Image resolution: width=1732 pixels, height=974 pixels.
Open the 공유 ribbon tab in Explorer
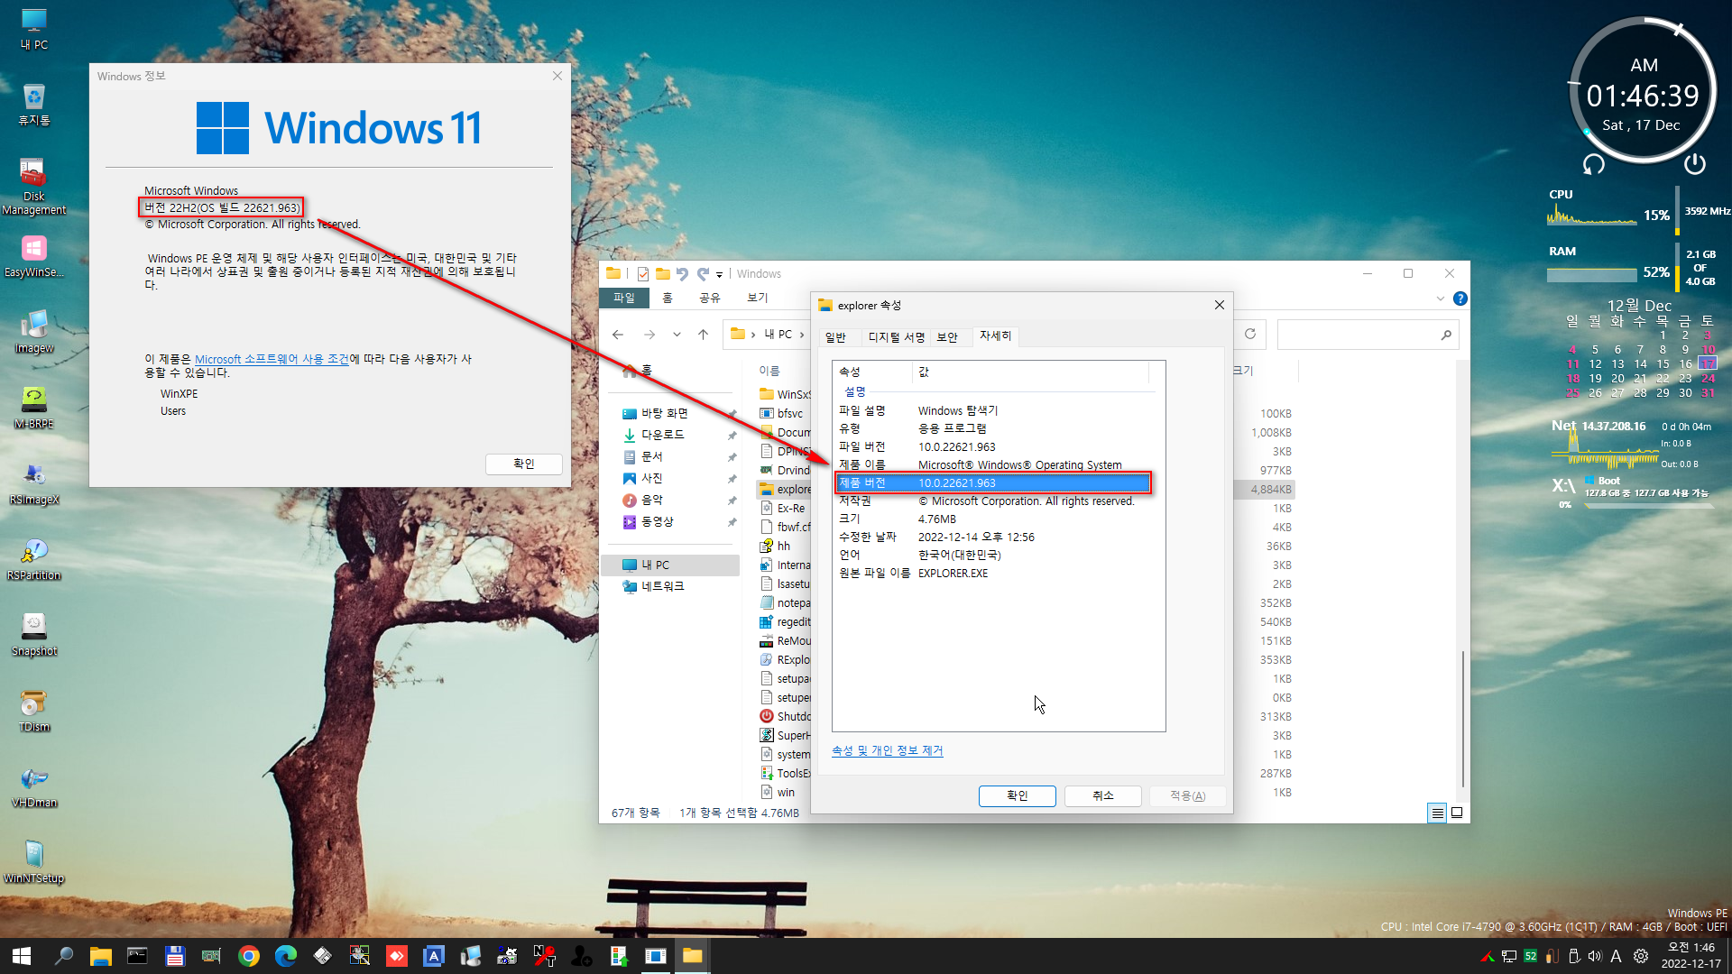click(710, 298)
